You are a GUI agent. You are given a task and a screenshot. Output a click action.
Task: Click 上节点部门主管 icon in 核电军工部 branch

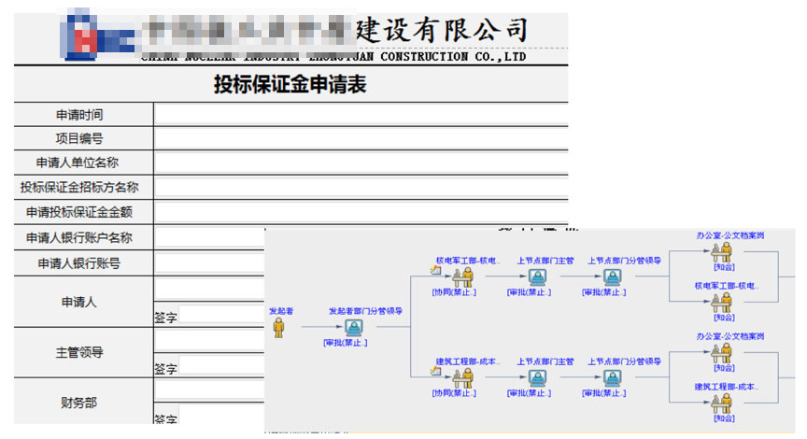[x=537, y=277]
